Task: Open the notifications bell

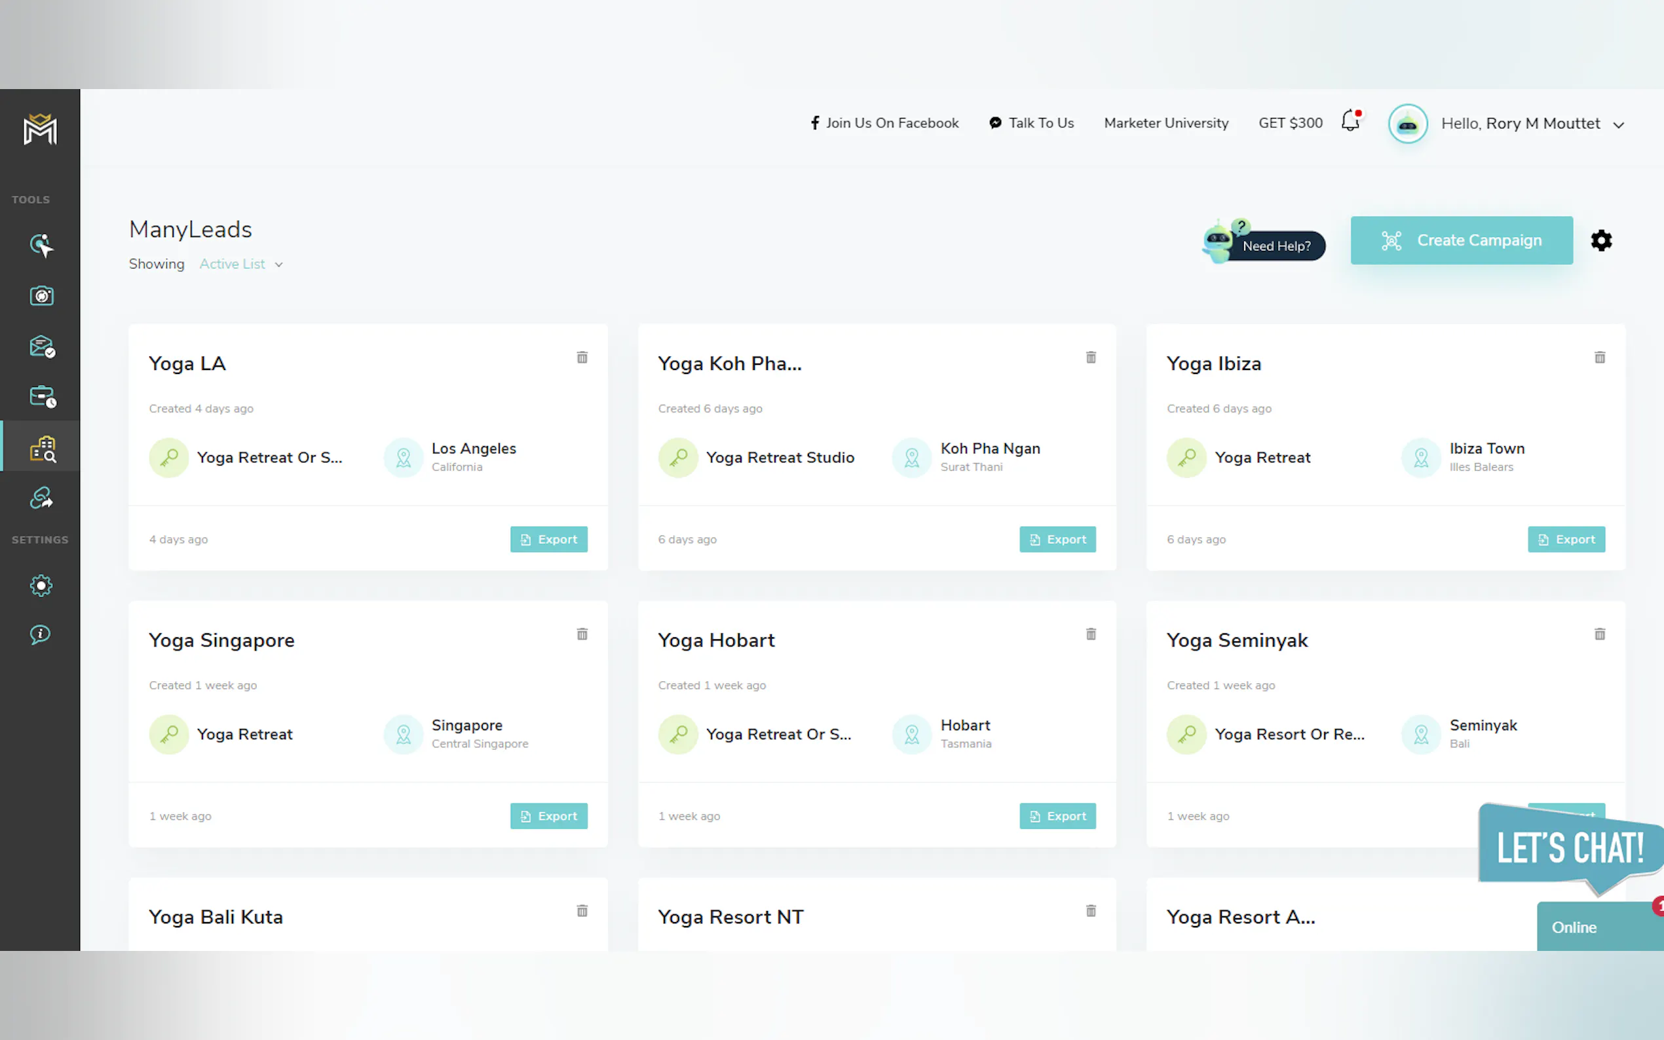Action: point(1351,121)
